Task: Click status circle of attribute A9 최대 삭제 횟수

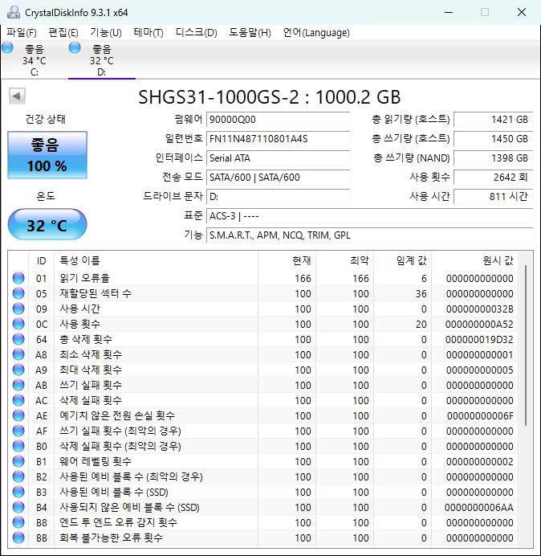Action: click(x=18, y=370)
